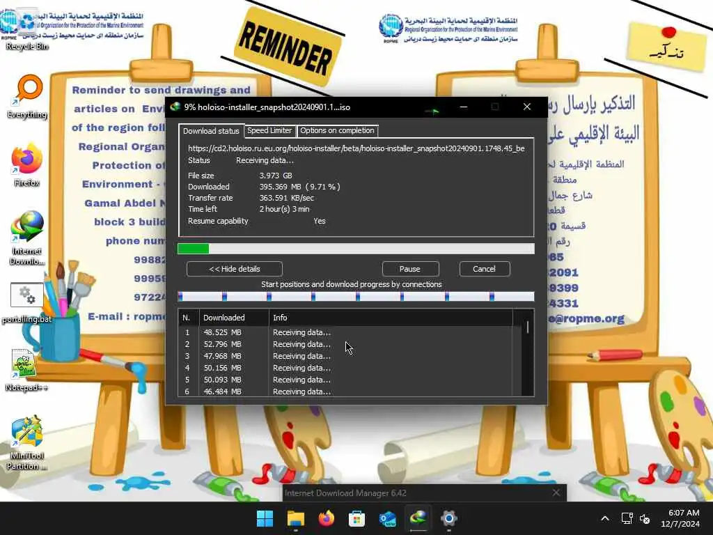The height and width of the screenshot is (535, 713).
Task: Click the download URL text
Action: [356, 148]
